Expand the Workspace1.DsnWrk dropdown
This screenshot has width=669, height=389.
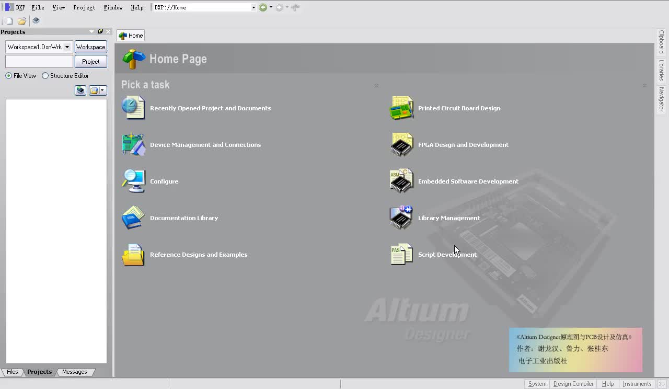tap(67, 47)
